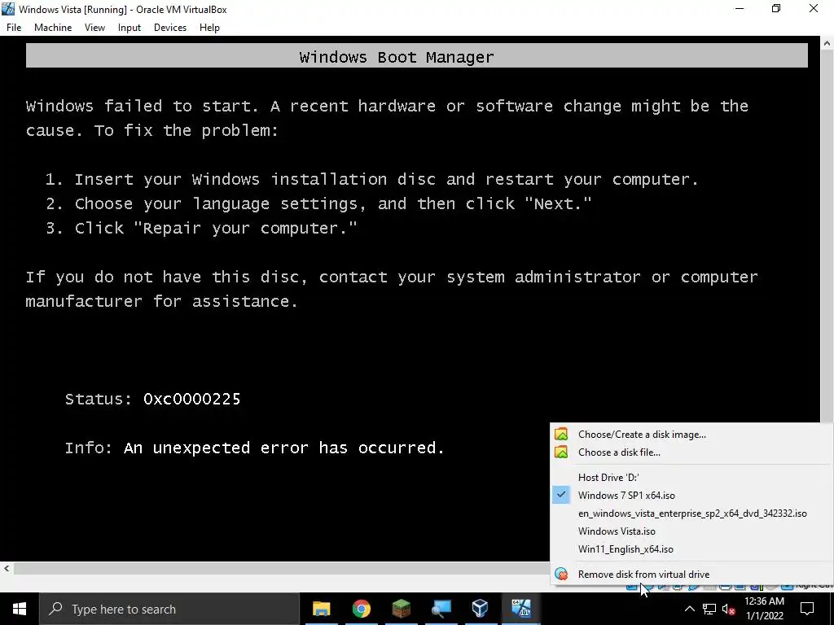Click horizontal scrollbar left arrow
The height and width of the screenshot is (625, 834).
(x=7, y=568)
